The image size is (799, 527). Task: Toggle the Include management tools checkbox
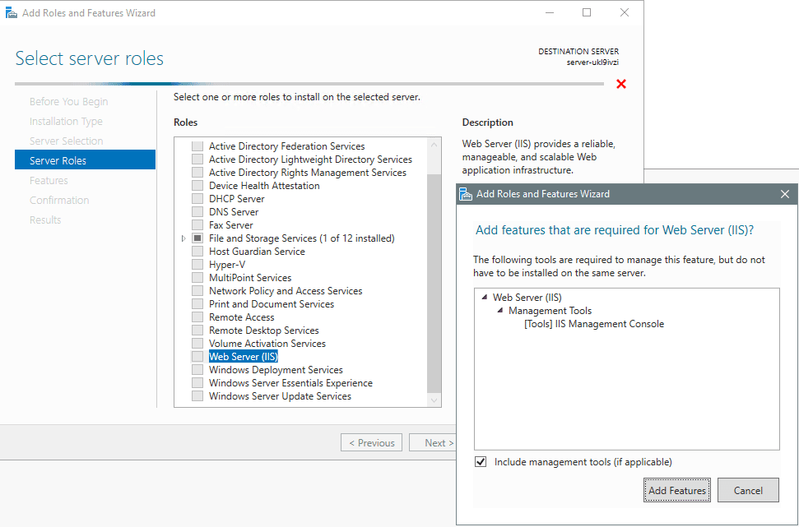pos(480,462)
